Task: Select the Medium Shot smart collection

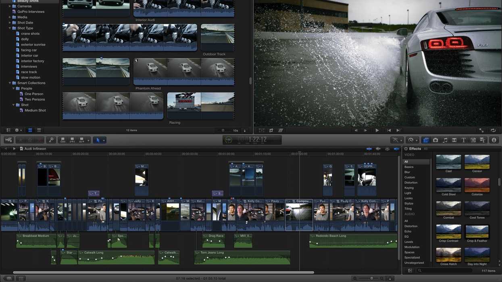Action: (35, 110)
